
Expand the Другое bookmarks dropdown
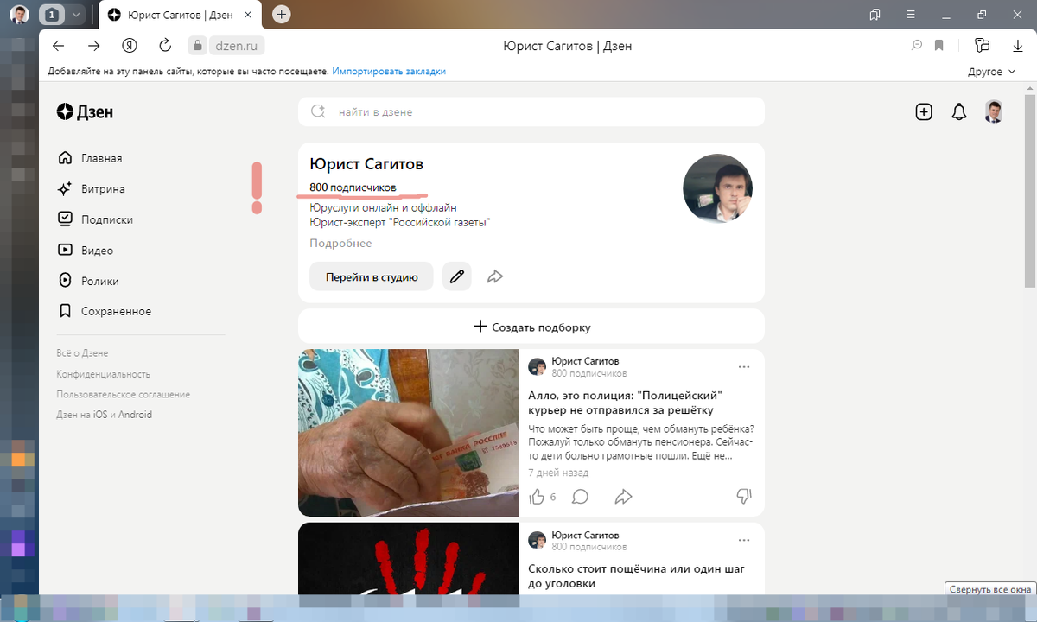point(993,72)
